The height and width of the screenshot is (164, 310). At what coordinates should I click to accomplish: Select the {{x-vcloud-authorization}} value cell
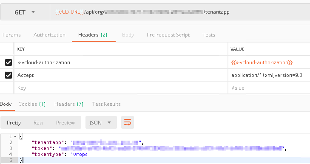[x=269, y=62]
